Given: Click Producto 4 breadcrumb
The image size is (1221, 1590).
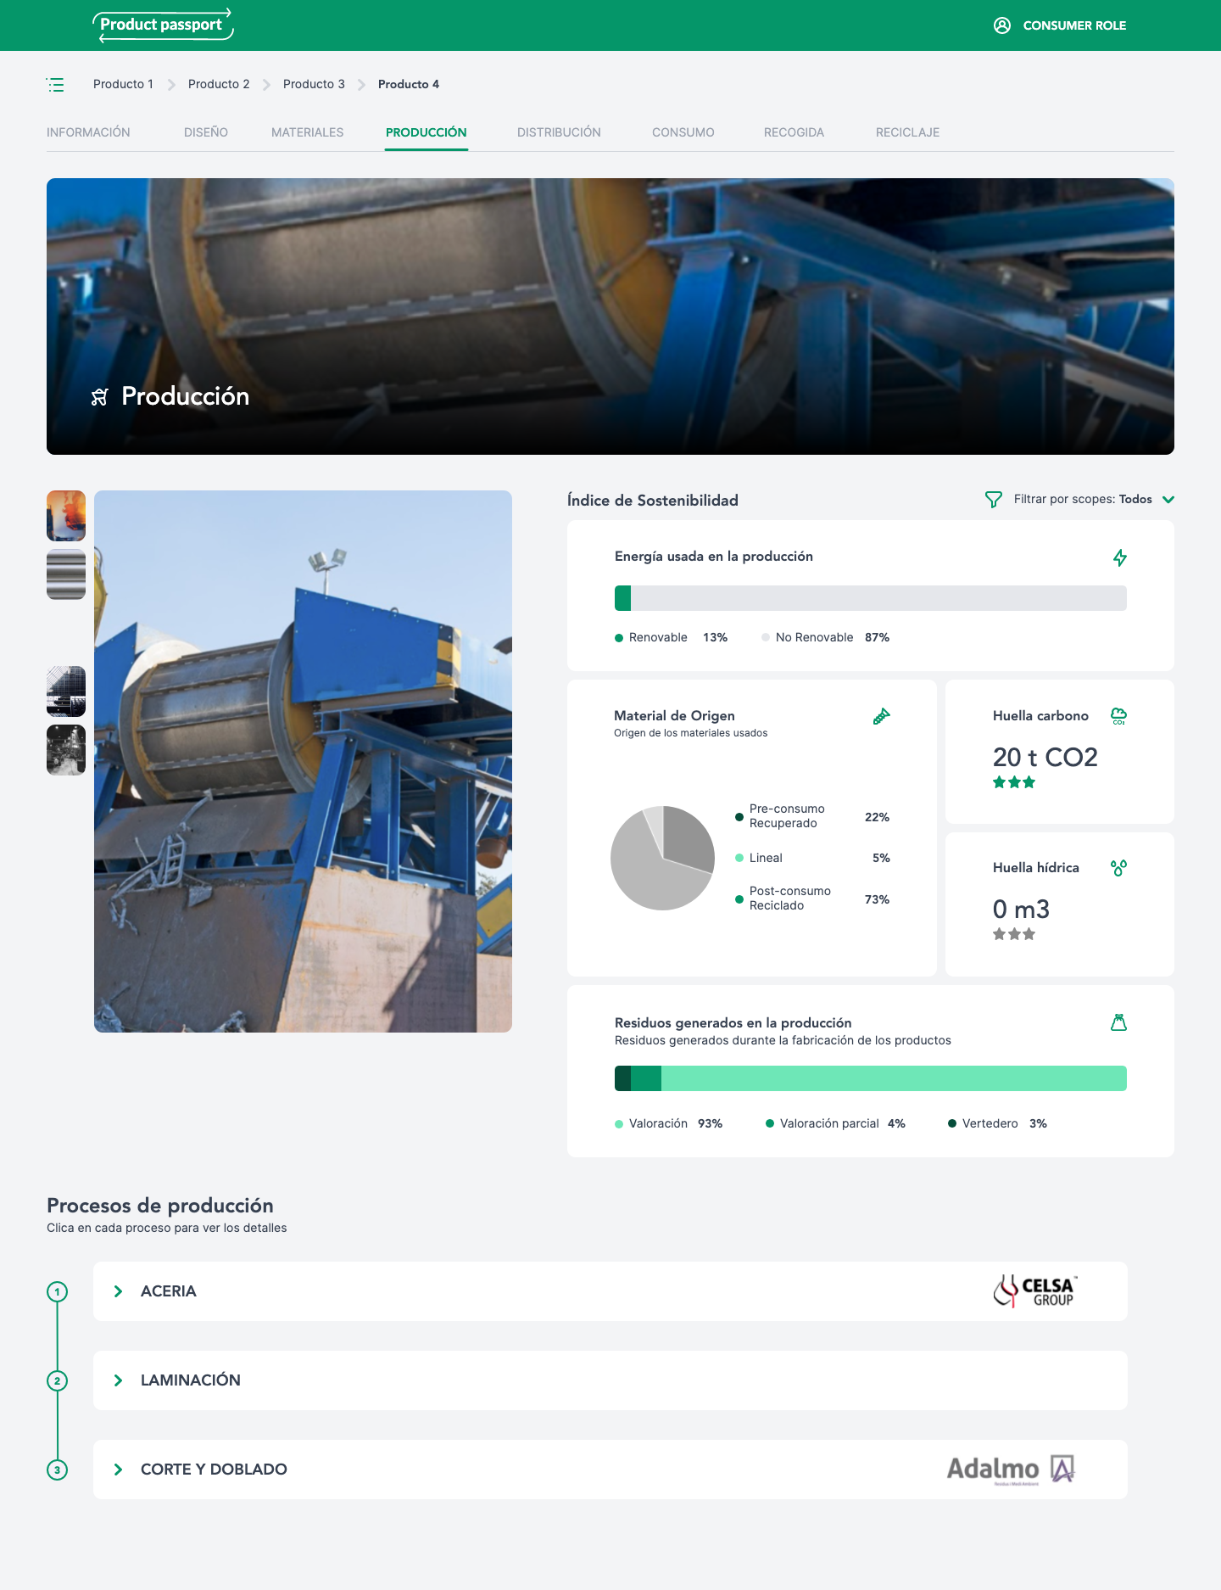Looking at the screenshot, I should pos(409,84).
